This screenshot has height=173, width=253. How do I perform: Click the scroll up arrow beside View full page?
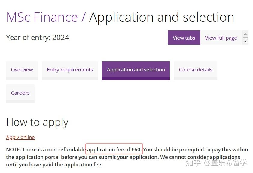pyautogui.click(x=245, y=34)
